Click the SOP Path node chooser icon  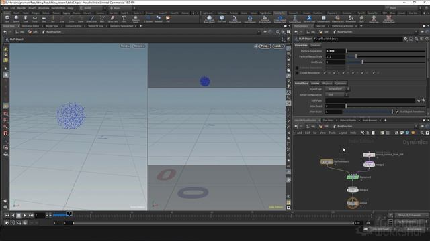pyautogui.click(x=423, y=100)
